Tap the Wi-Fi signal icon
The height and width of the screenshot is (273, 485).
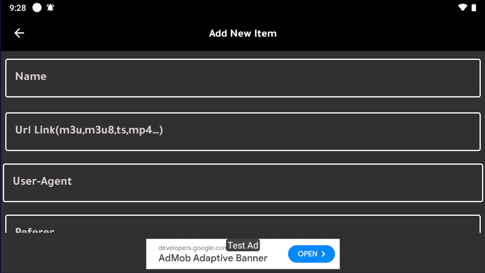462,8
